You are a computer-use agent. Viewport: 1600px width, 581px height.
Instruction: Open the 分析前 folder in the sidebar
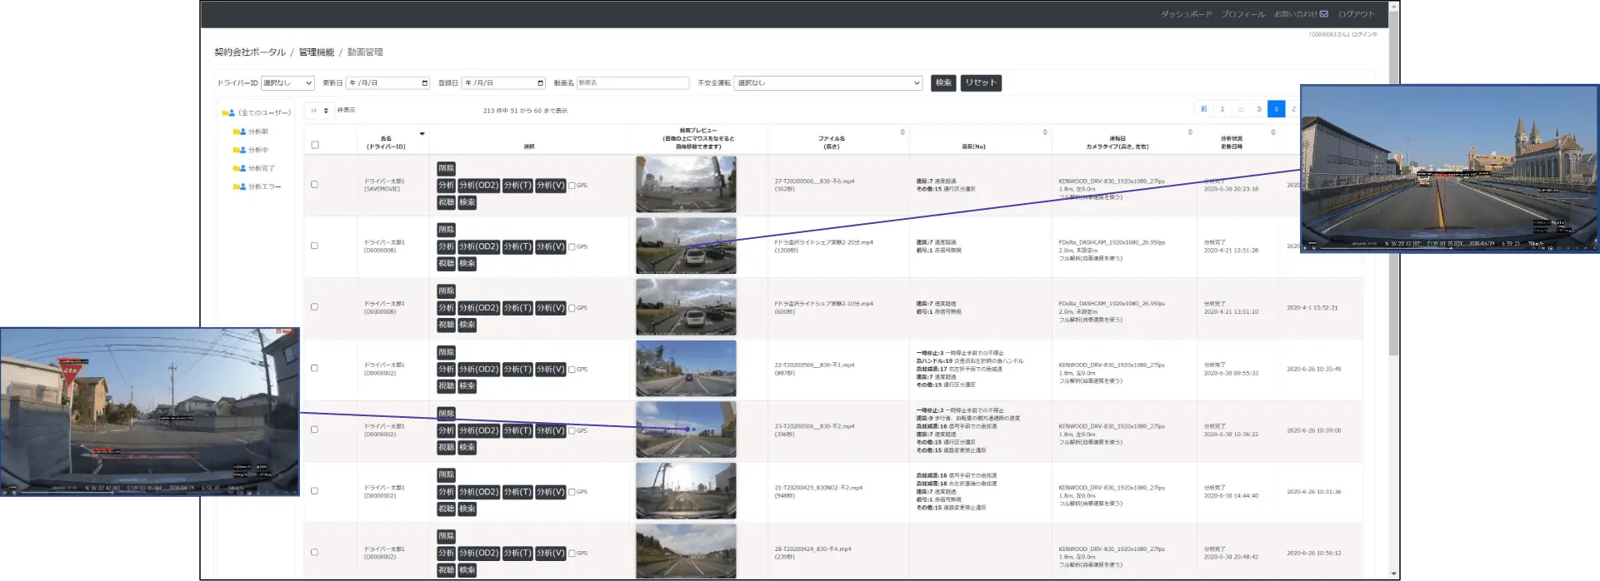coord(257,132)
